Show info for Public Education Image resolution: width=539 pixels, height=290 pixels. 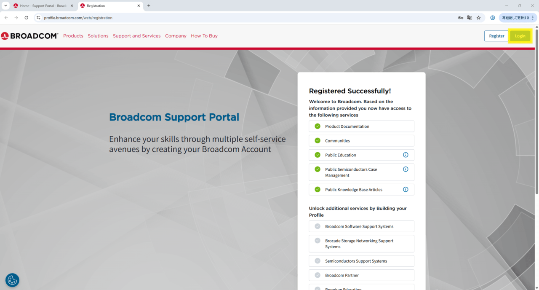406,155
